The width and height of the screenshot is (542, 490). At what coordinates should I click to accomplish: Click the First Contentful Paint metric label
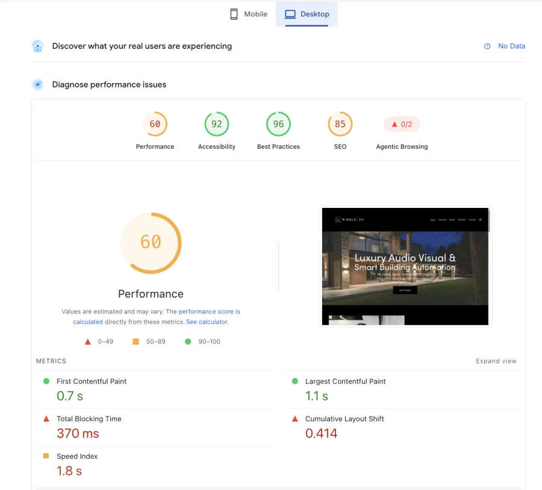click(x=92, y=382)
